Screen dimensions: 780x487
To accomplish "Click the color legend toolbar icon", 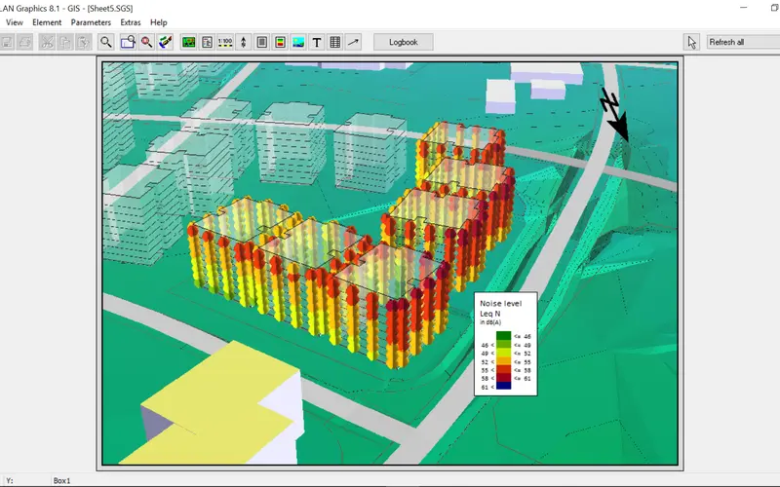I will point(280,42).
